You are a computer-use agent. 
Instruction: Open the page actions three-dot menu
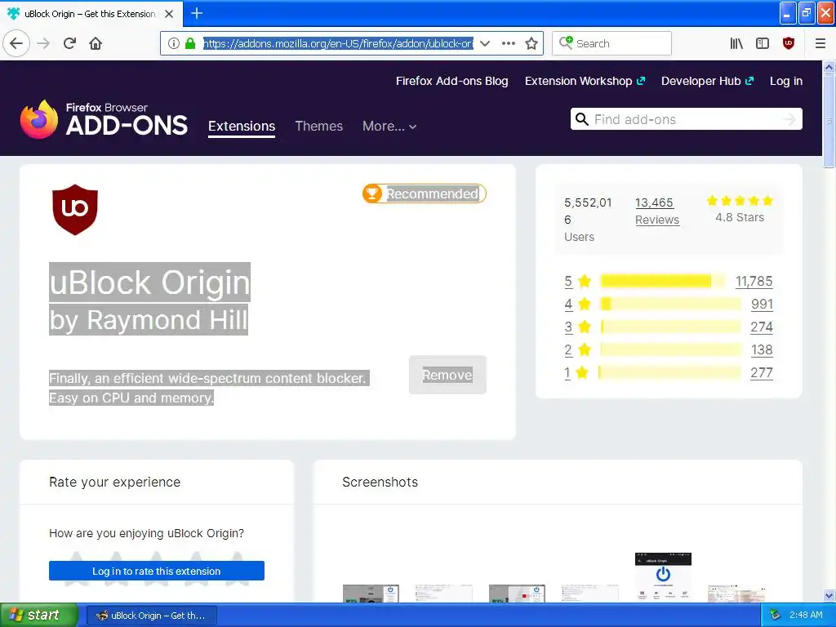[x=508, y=43]
